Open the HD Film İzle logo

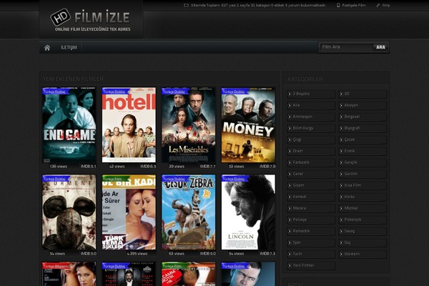[91, 20]
